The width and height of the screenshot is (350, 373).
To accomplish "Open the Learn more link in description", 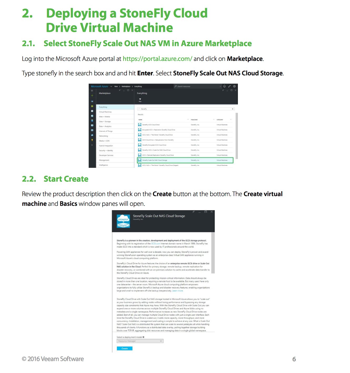I will point(178,291).
